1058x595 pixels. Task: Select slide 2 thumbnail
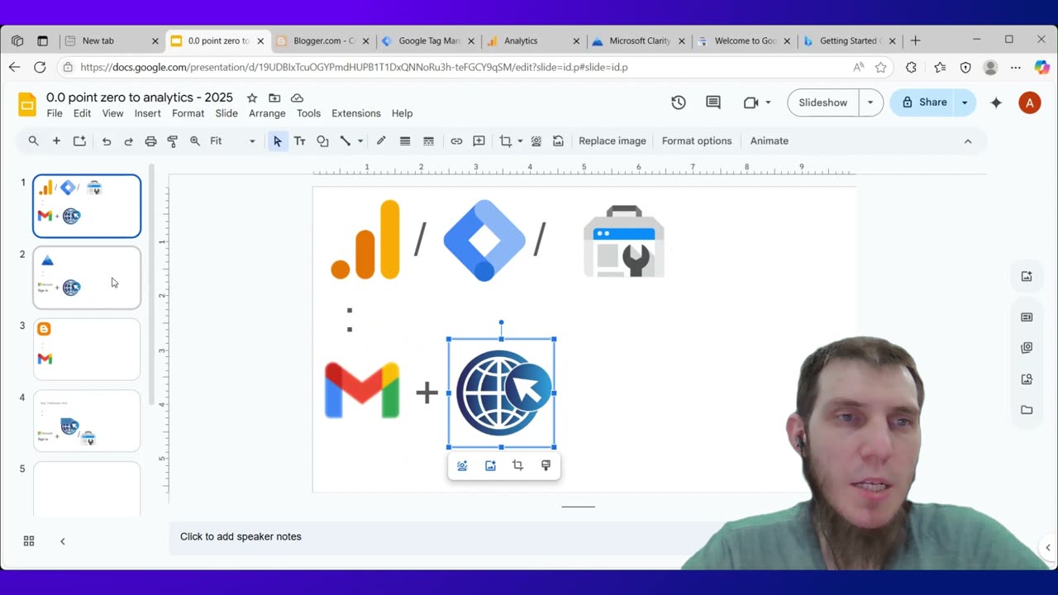click(x=87, y=278)
